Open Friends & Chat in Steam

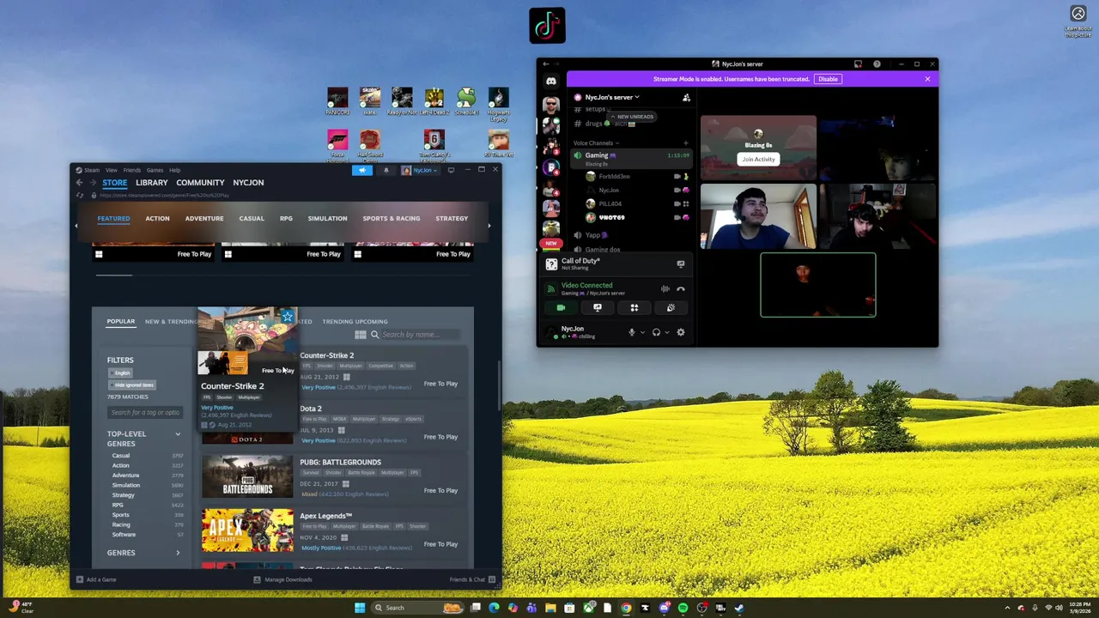point(472,579)
